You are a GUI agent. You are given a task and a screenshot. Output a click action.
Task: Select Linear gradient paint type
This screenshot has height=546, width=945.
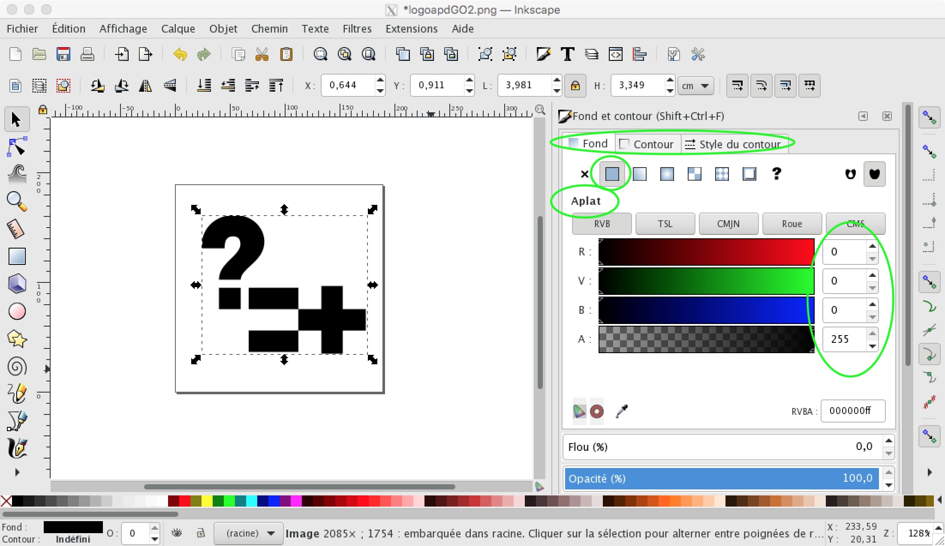tap(639, 174)
